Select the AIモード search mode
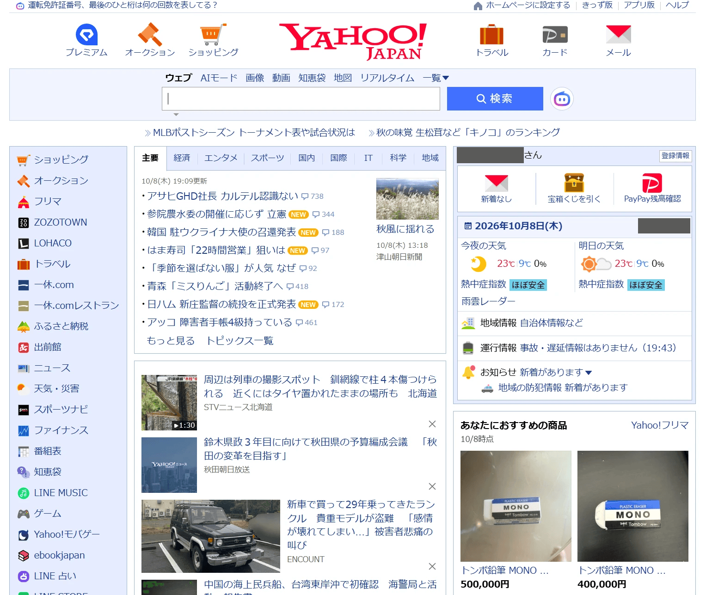Image resolution: width=712 pixels, height=595 pixels. [219, 78]
